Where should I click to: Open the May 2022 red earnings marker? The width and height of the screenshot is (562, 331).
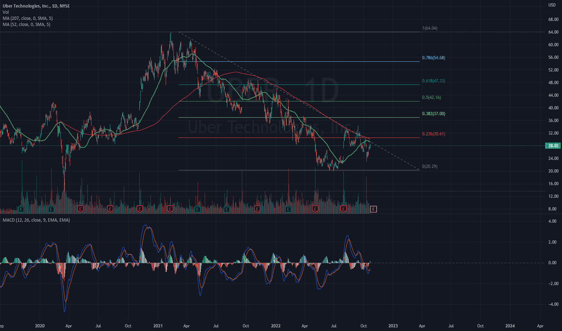coord(315,209)
